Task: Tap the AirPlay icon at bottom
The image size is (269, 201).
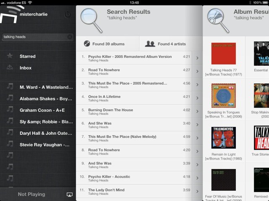Action: coord(69,195)
